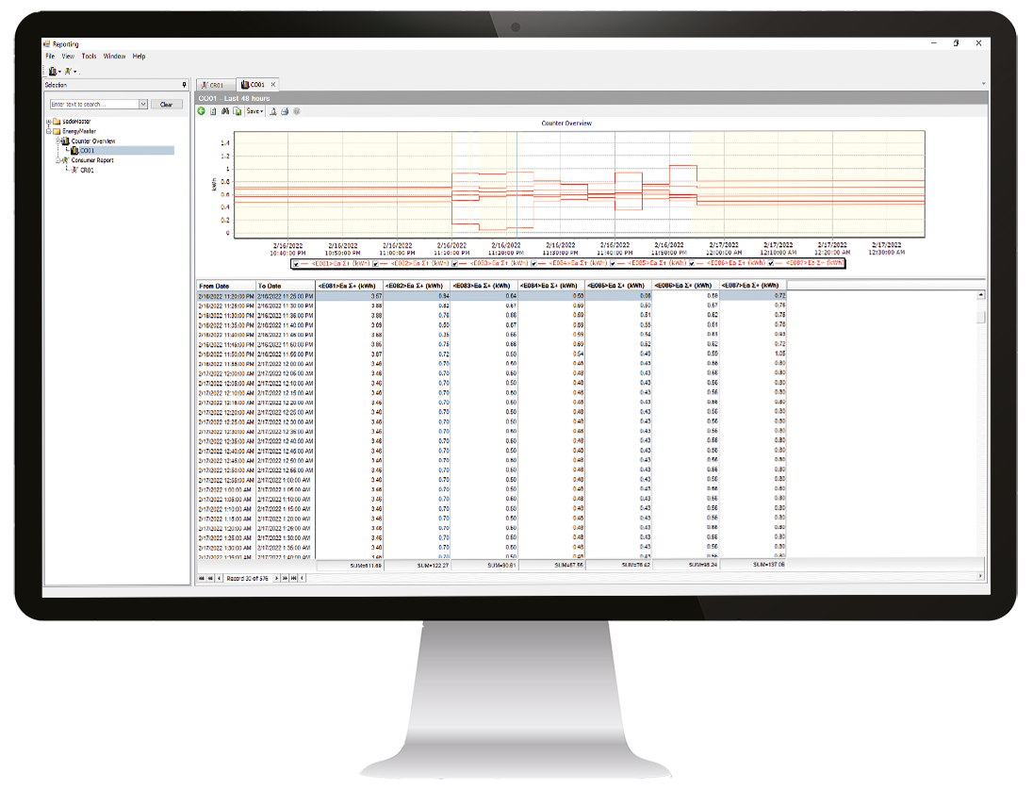Click the search text input field
The width and height of the screenshot is (1033, 790).
[92, 105]
